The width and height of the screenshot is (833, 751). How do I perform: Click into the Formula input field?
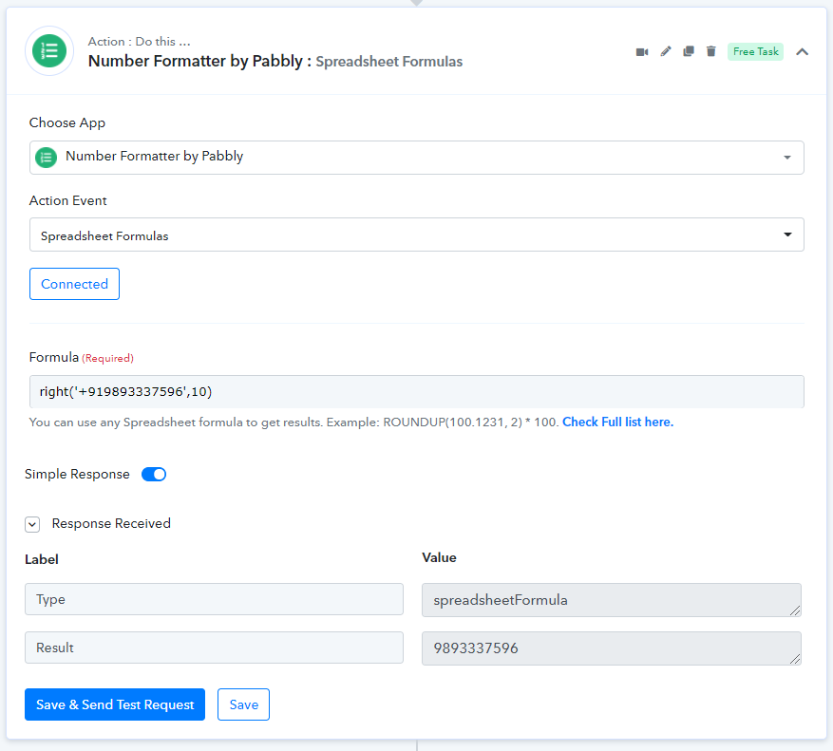tap(416, 391)
